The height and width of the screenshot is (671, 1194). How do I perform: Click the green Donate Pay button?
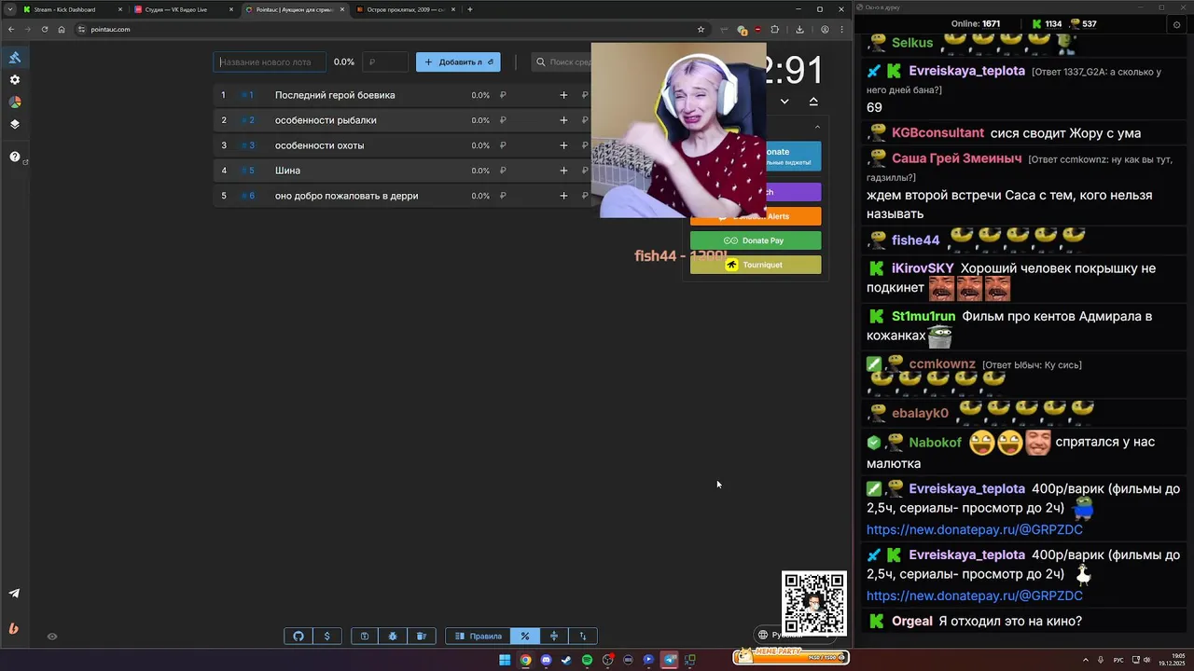pos(756,240)
